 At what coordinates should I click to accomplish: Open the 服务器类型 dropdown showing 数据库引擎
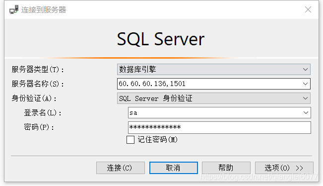pyautogui.click(x=214, y=69)
